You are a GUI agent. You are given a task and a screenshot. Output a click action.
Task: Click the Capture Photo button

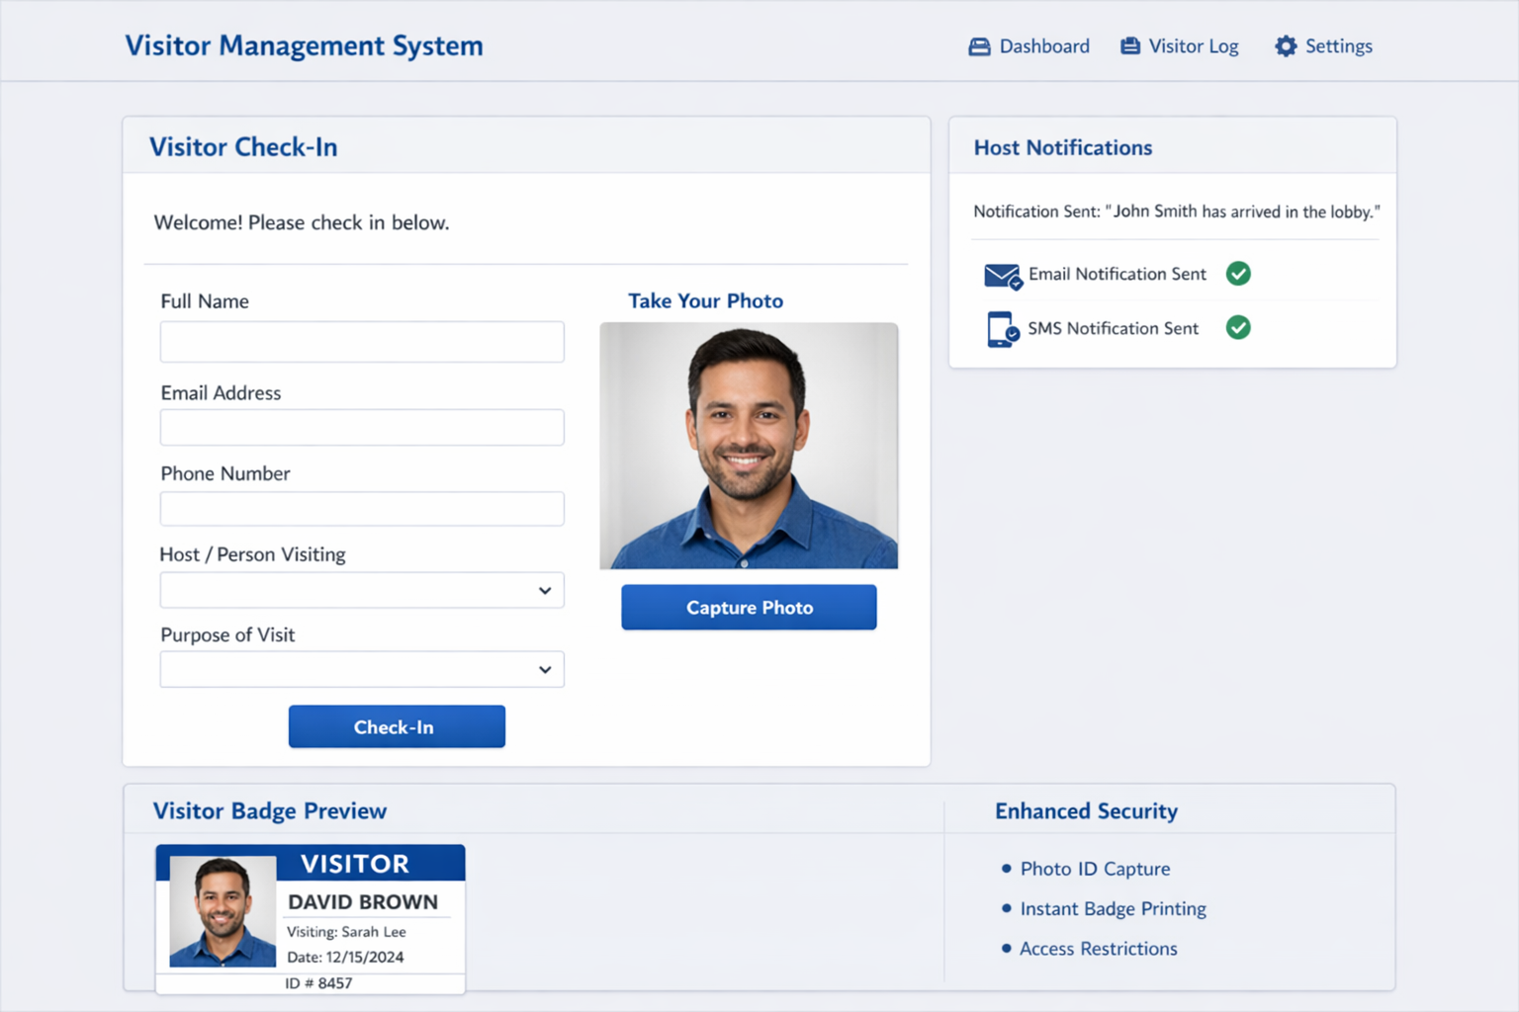pos(749,607)
